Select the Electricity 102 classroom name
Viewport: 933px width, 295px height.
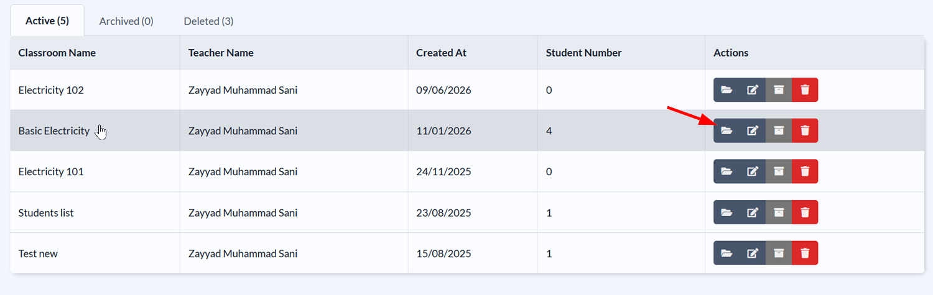[51, 90]
